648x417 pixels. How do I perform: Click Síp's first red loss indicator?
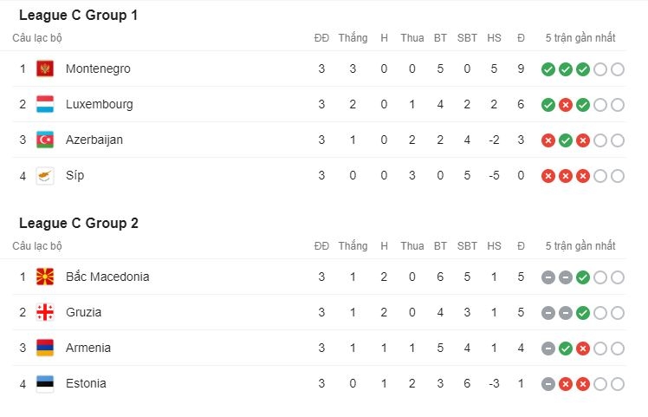548,176
